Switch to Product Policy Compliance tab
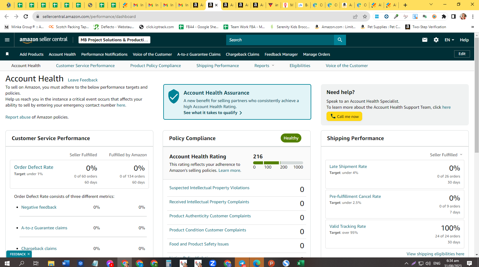The image size is (479, 267). point(155,66)
